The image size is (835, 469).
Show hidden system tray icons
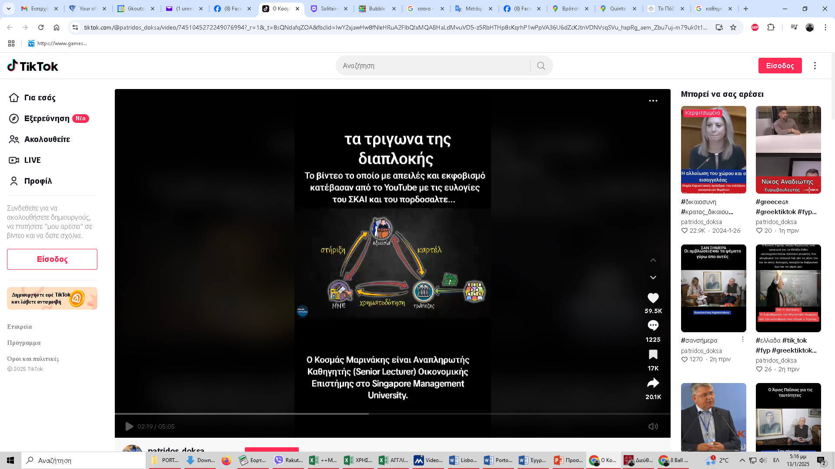tap(742, 460)
